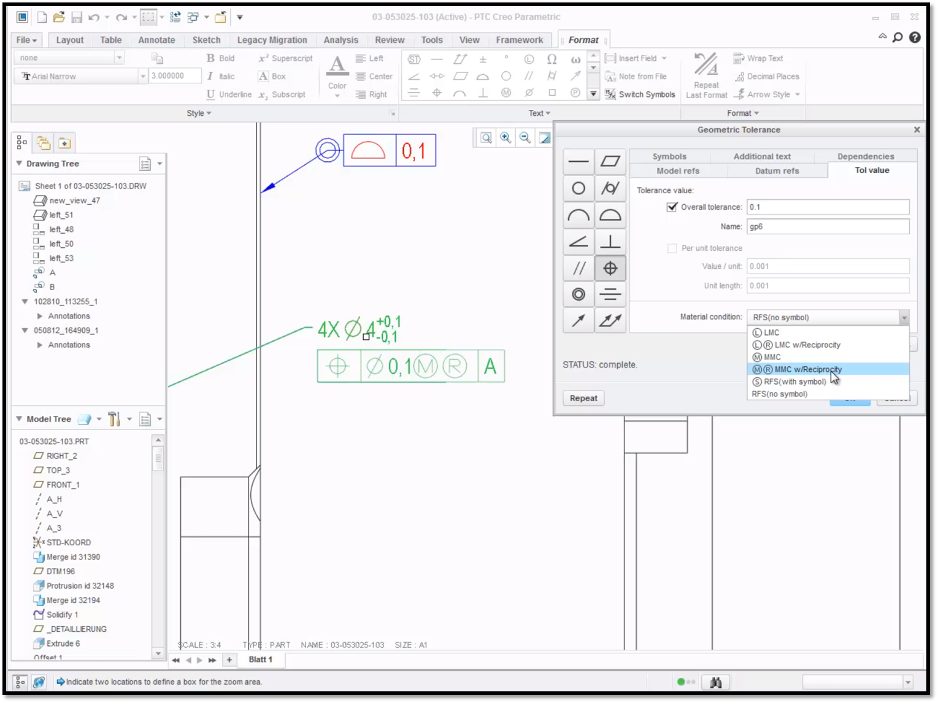Insert the plus-minus symbol from the Text palette
The width and height of the screenshot is (938, 703).
(x=483, y=60)
